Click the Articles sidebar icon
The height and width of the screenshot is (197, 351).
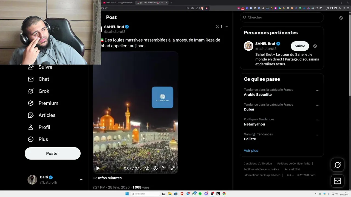pyautogui.click(x=31, y=115)
